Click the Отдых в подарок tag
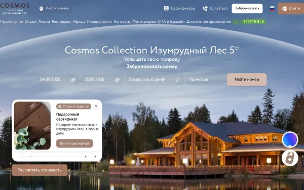Screen dimensions: 304x190 (x=73, y=106)
